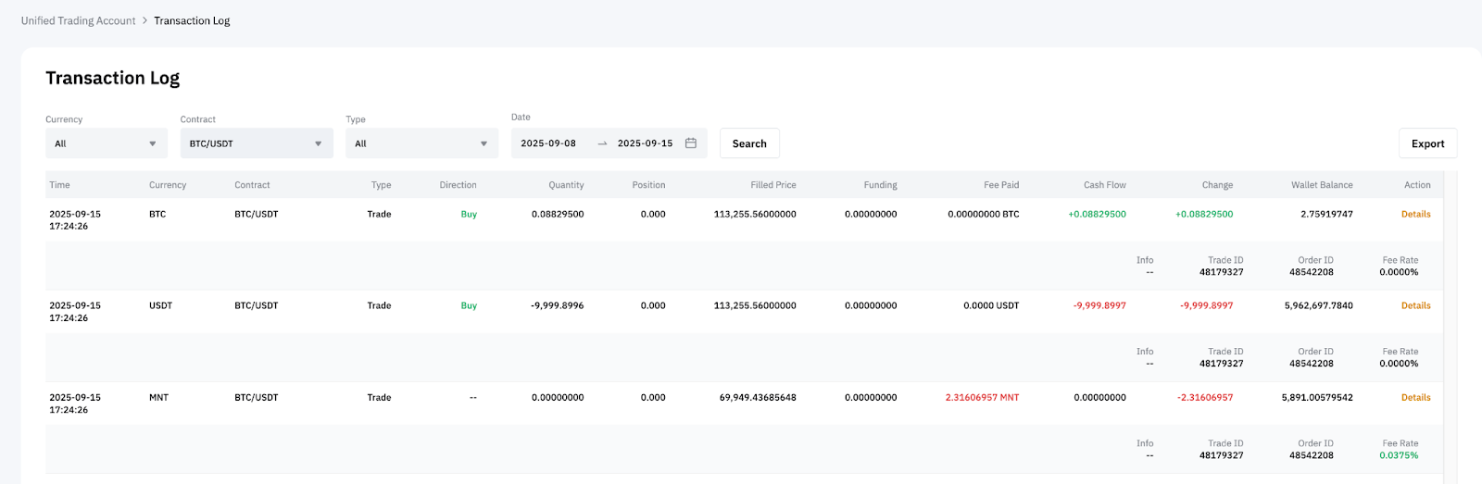Open the Currency dropdown
1482x484 pixels.
(107, 143)
